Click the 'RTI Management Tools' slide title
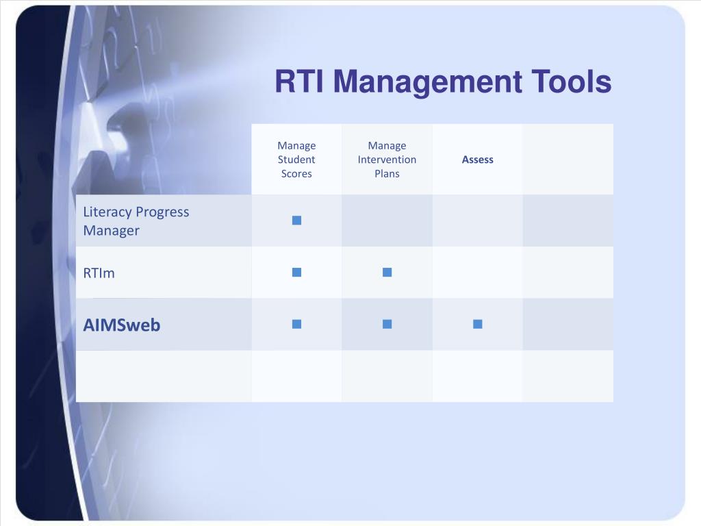The height and width of the screenshot is (526, 701). [443, 82]
